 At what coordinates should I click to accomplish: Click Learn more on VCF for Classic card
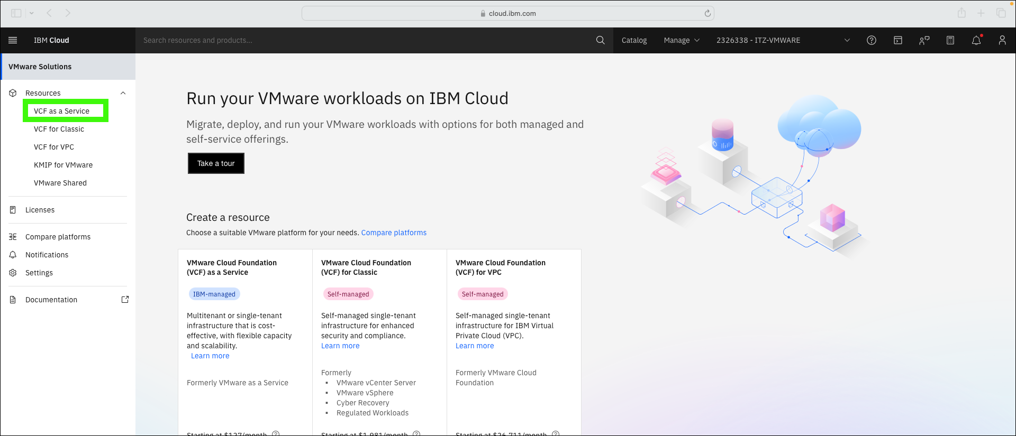pyautogui.click(x=340, y=346)
